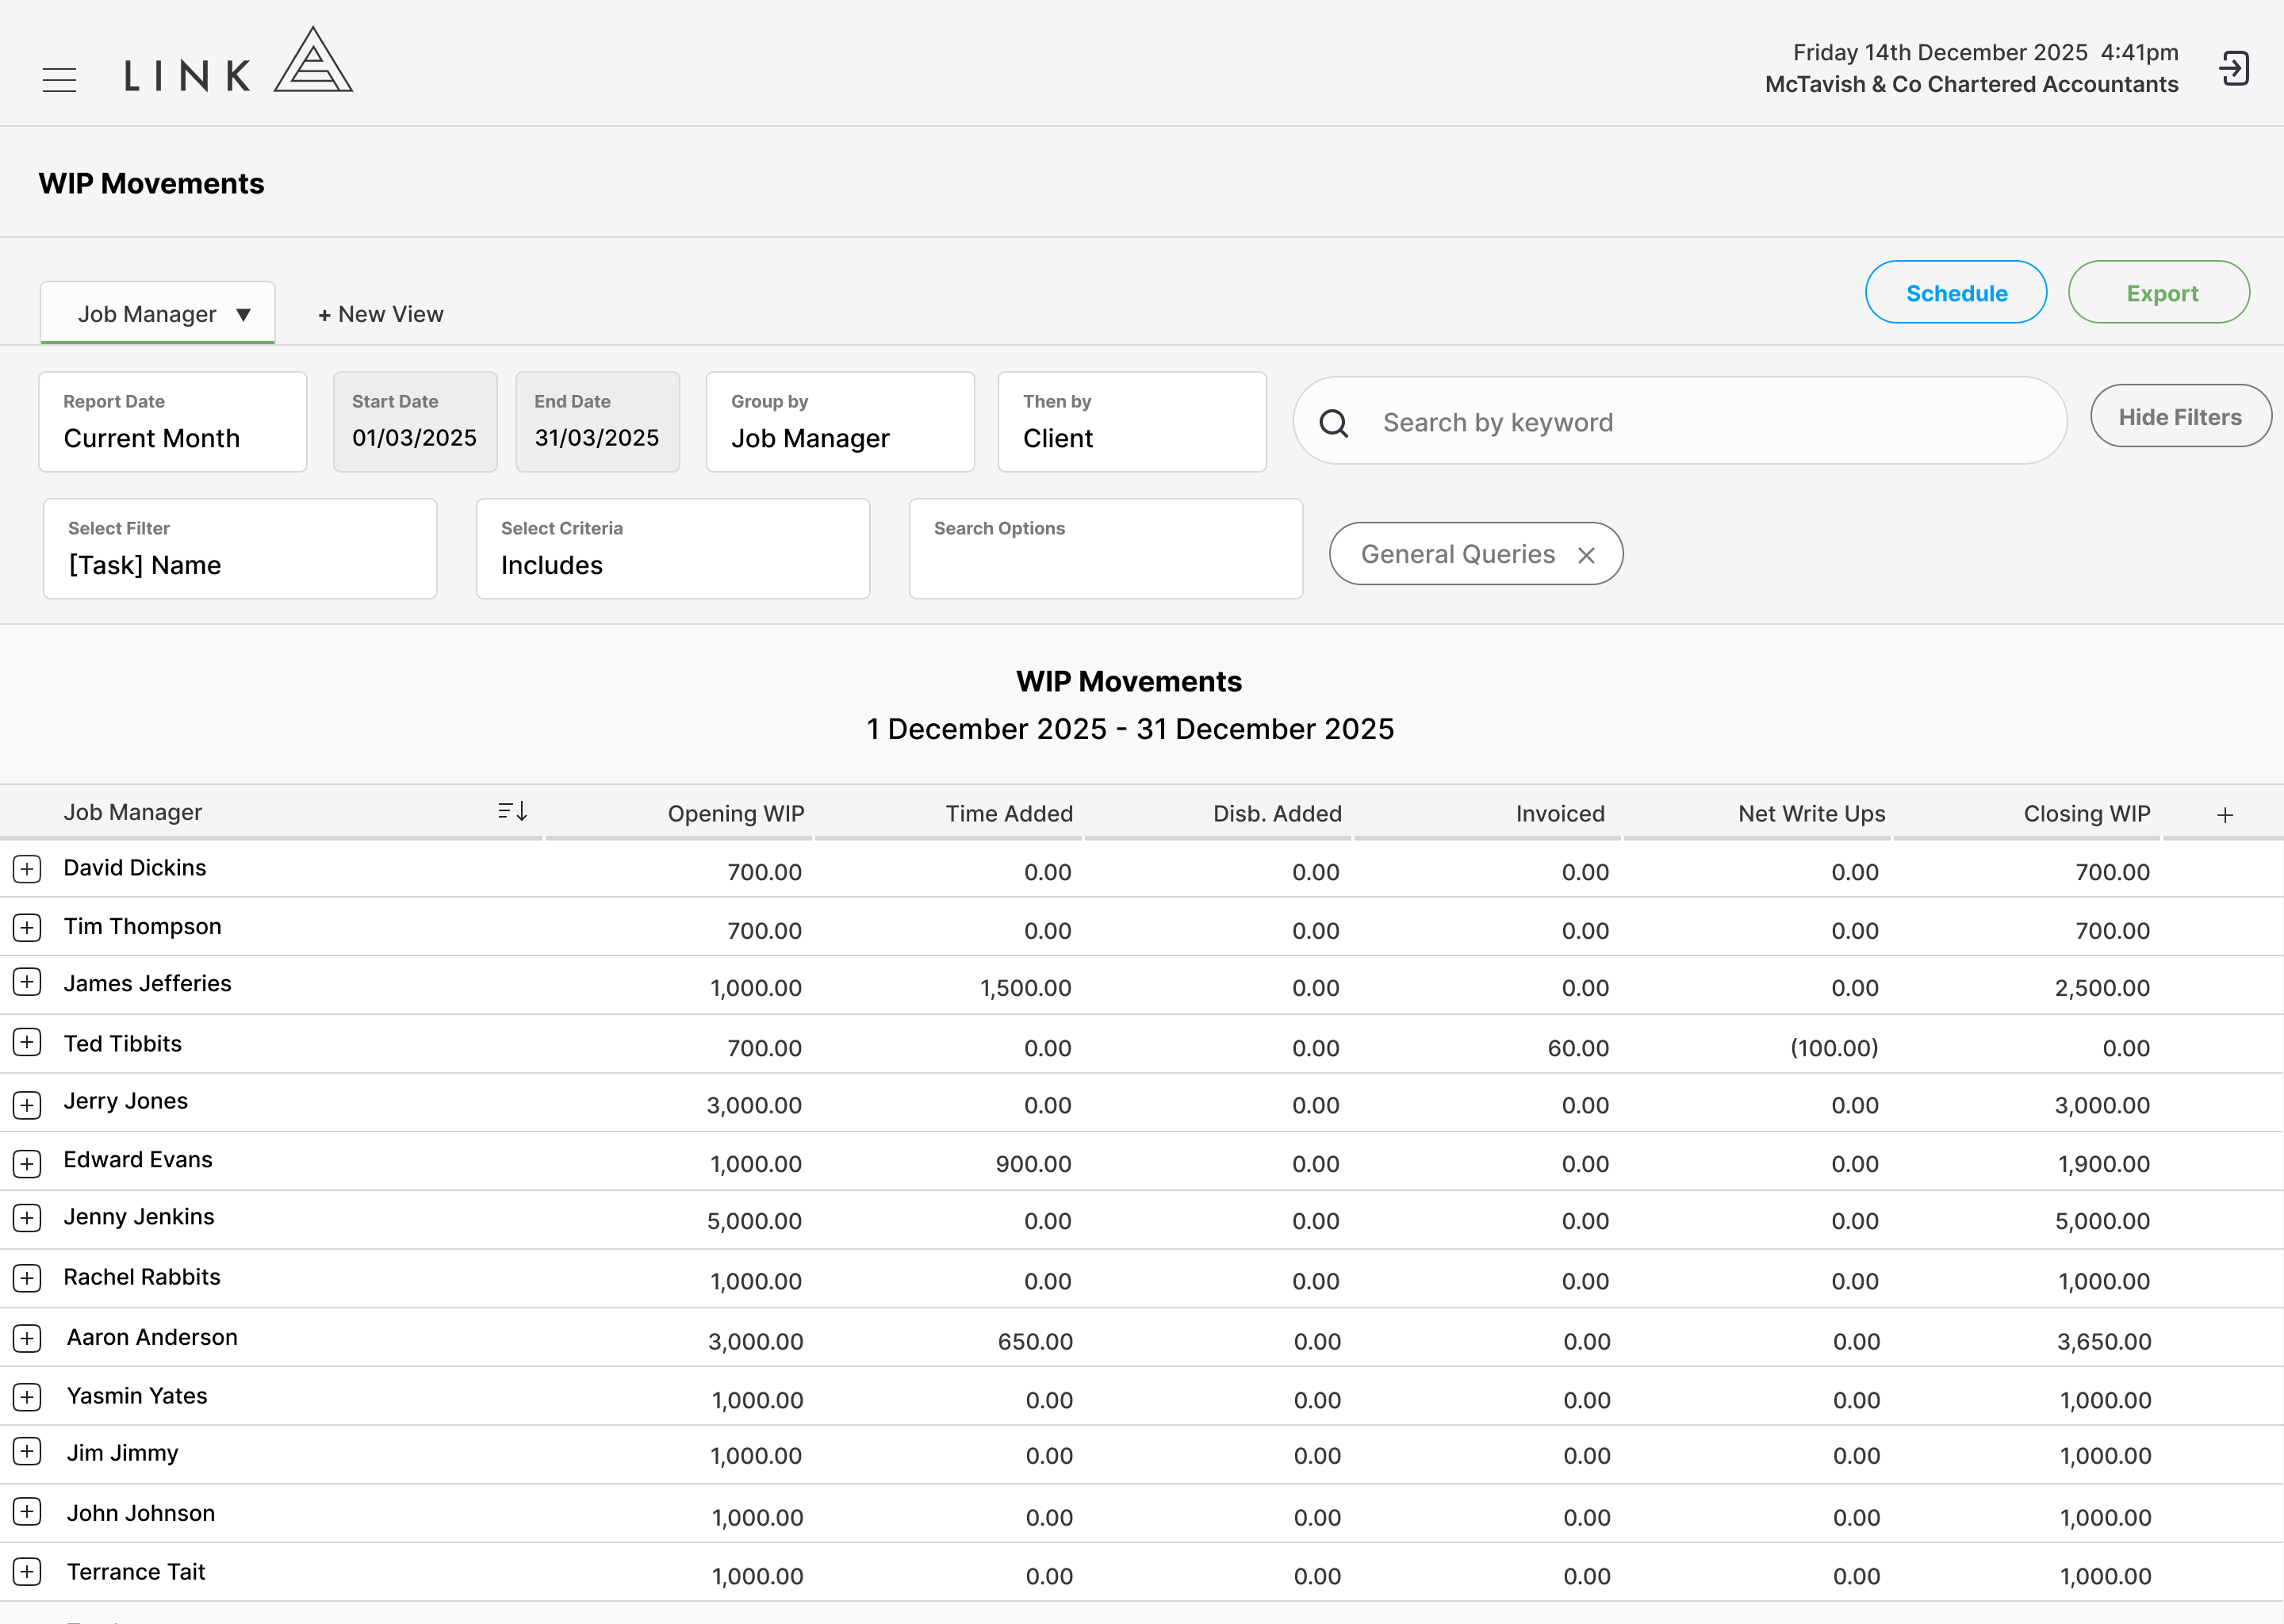Click Ted Tibbits' (100.00) write-up value

1834,1048
